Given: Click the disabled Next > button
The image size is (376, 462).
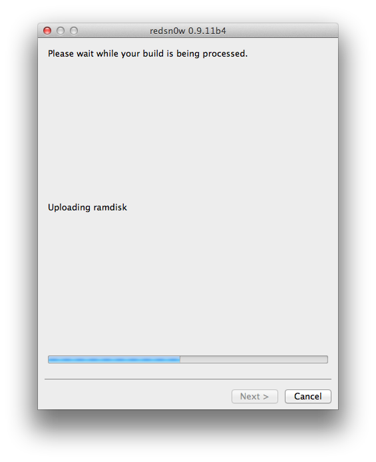Looking at the screenshot, I should pos(255,396).
